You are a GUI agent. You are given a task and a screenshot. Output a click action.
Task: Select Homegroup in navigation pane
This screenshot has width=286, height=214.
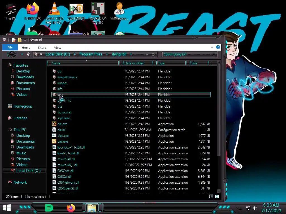coord(23,106)
